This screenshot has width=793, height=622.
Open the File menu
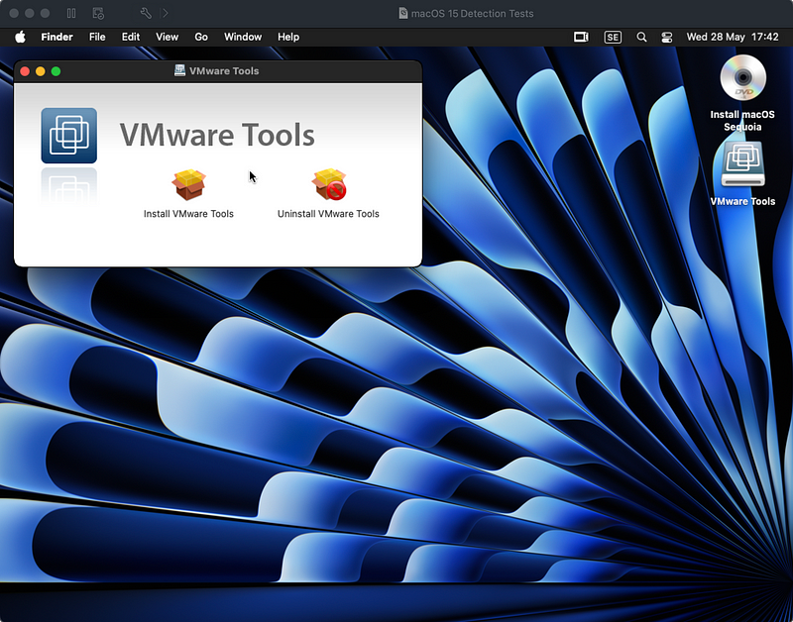click(x=97, y=37)
